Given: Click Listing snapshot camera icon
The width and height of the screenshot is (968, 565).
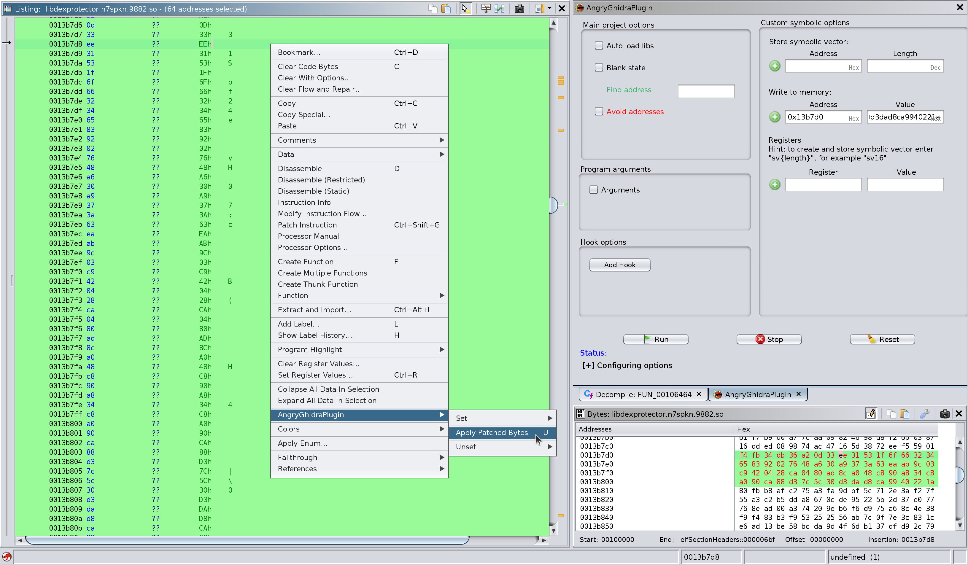Looking at the screenshot, I should 519,8.
